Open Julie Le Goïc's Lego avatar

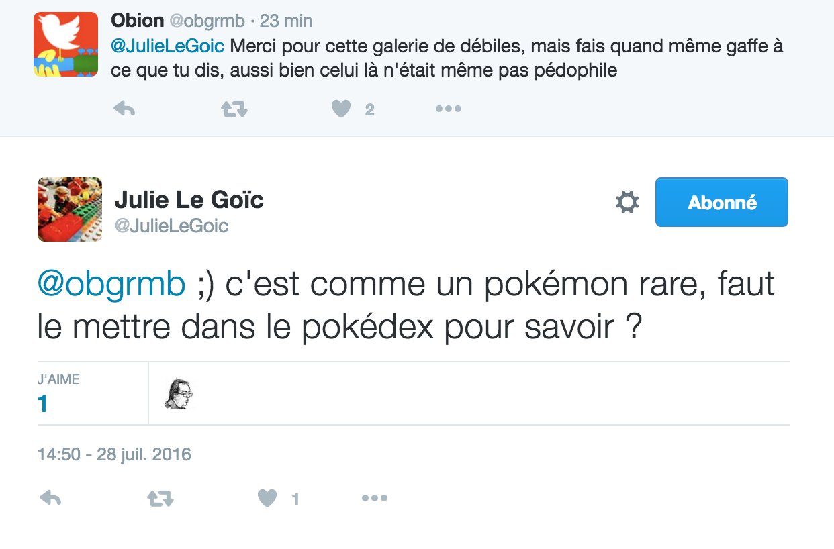pyautogui.click(x=70, y=209)
